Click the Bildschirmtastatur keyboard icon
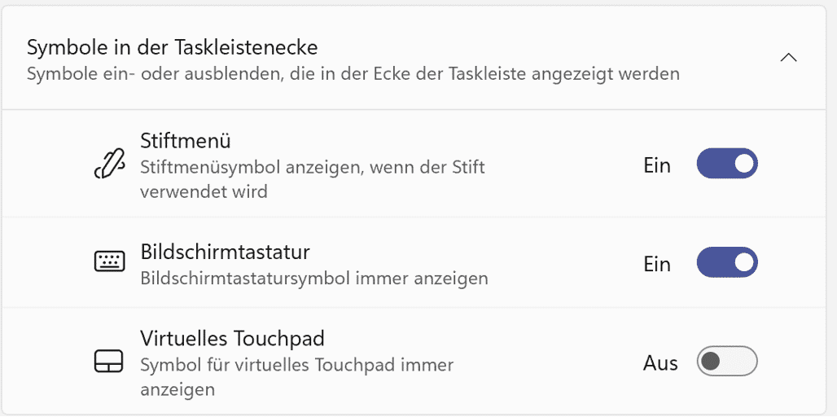837x417 pixels. click(x=109, y=261)
